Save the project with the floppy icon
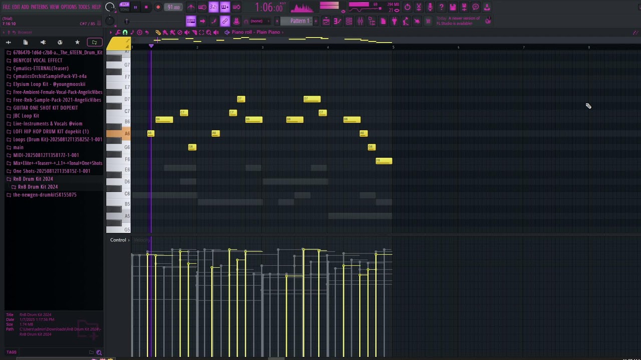This screenshot has width=641, height=360. 453,7
